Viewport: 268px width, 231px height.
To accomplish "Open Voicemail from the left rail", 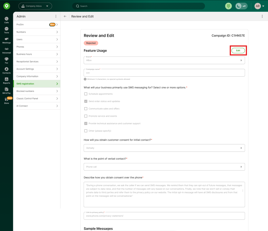I will click(x=6, y=50).
